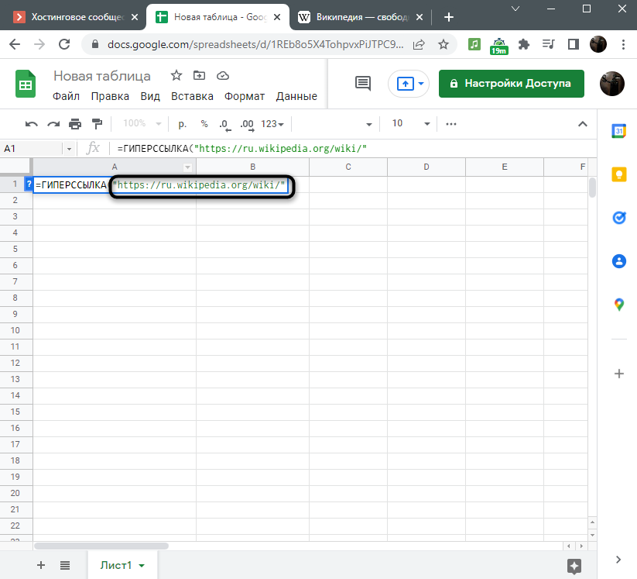Click the undo arrow in toolbar
This screenshot has height=579, width=637.
32,124
